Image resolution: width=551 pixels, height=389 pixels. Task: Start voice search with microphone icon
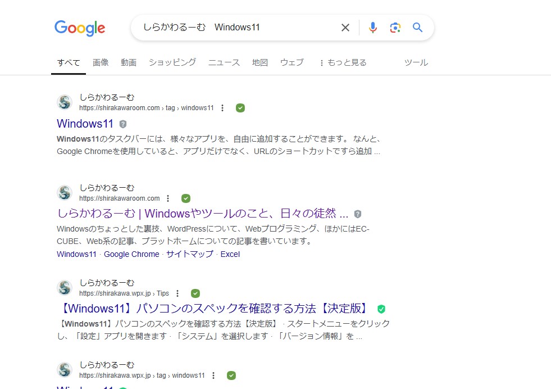click(373, 28)
